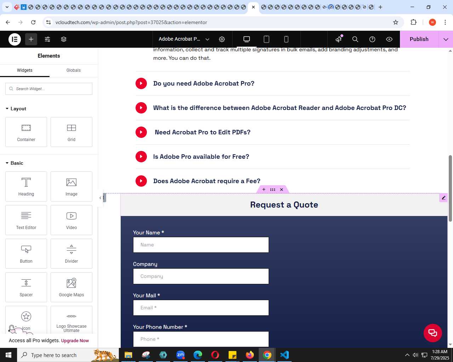Click the Email input field
The image size is (453, 362).
(x=201, y=308)
